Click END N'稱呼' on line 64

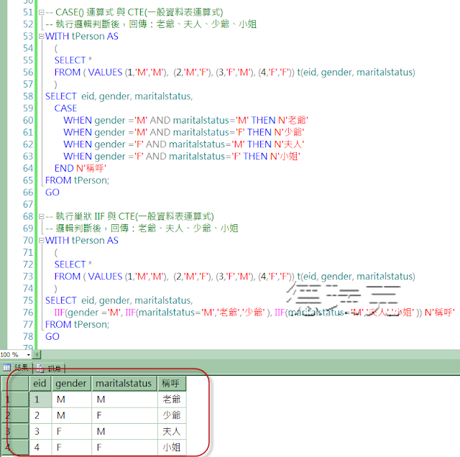[x=80, y=168]
